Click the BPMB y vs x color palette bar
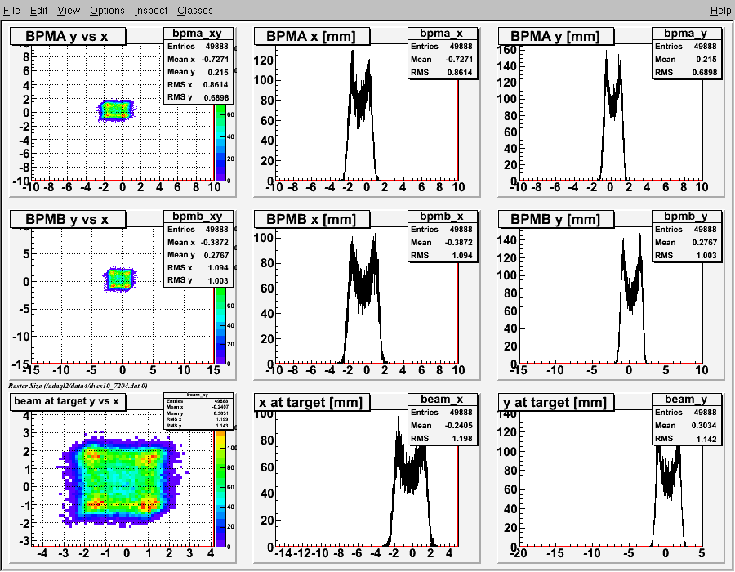Screen dimensions: 735x572 pos(220,326)
